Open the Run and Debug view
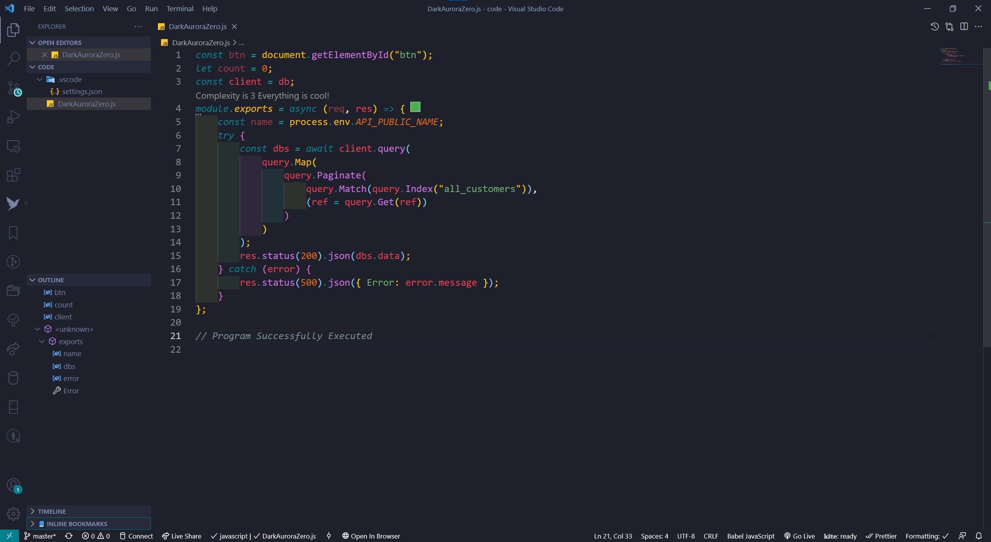The height and width of the screenshot is (542, 991). (x=13, y=117)
